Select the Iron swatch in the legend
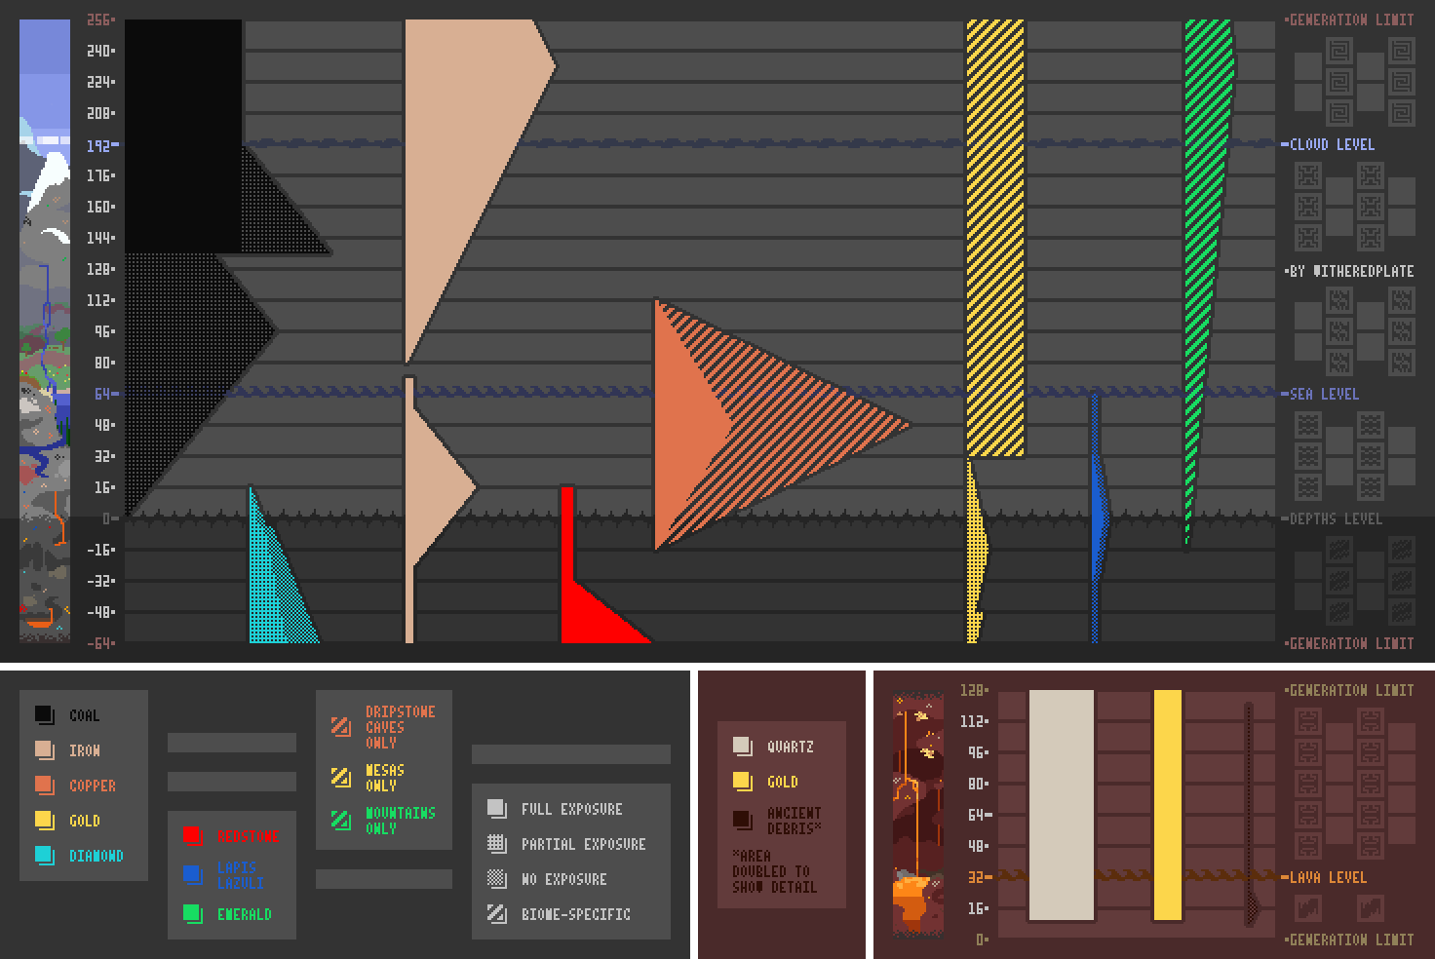 44,750
